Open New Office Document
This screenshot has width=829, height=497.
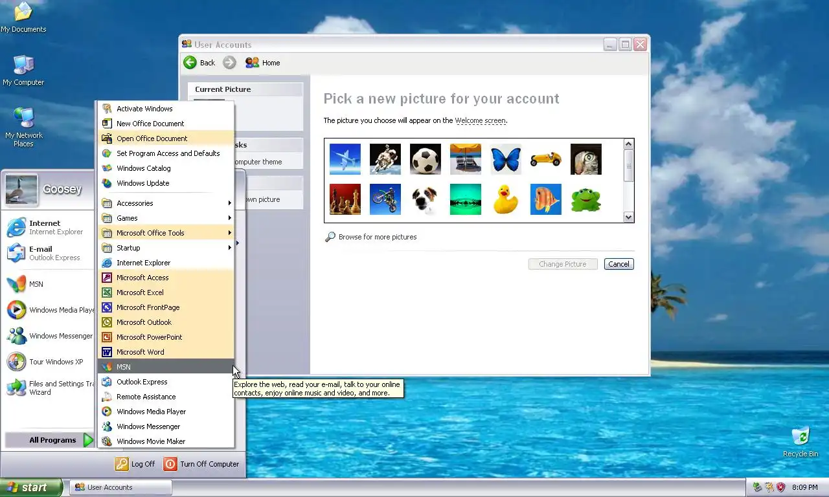coord(166,124)
